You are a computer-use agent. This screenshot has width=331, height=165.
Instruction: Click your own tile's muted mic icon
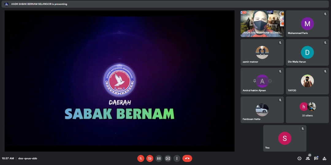coord(303,129)
